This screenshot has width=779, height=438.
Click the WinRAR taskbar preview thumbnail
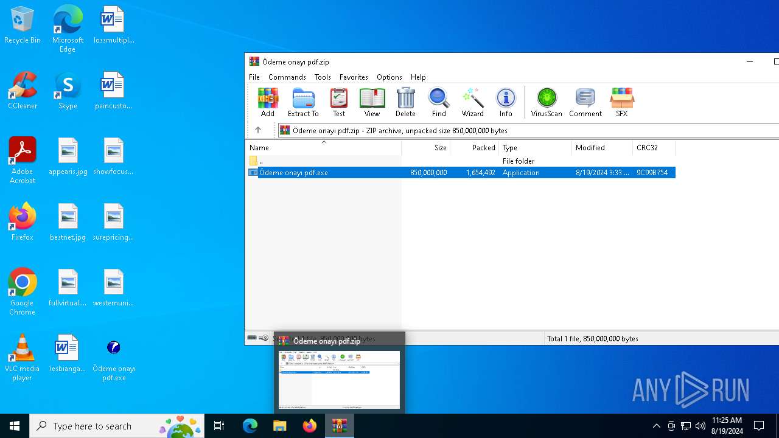[340, 380]
